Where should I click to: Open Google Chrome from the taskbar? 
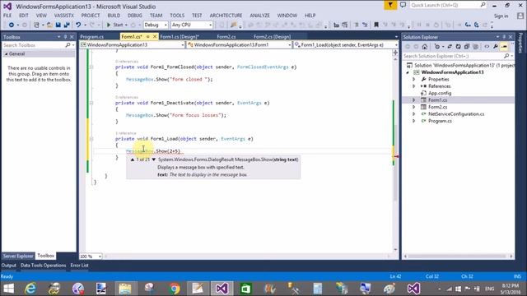[x=174, y=289]
